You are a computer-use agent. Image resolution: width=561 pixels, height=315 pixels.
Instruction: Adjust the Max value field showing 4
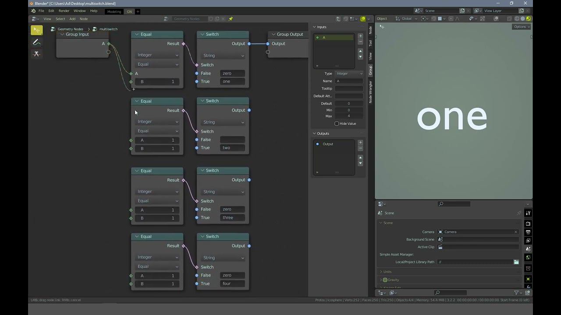(x=349, y=116)
